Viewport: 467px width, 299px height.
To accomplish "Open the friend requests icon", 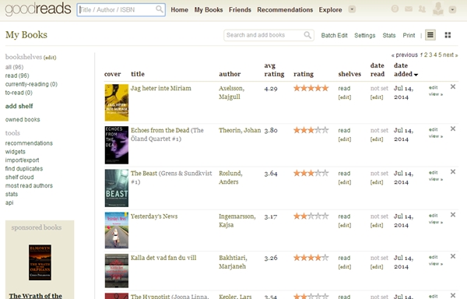I will point(422,9).
